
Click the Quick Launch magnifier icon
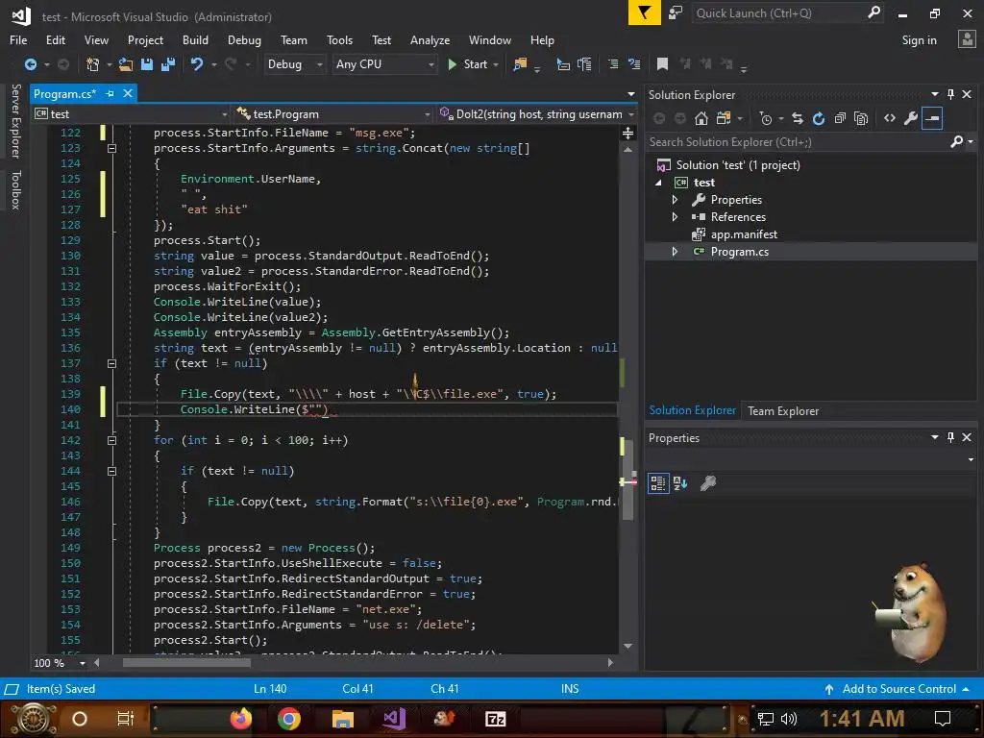[873, 12]
